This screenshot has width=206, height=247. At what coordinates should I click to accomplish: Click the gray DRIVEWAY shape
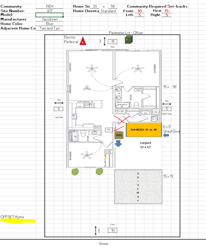[138, 187]
